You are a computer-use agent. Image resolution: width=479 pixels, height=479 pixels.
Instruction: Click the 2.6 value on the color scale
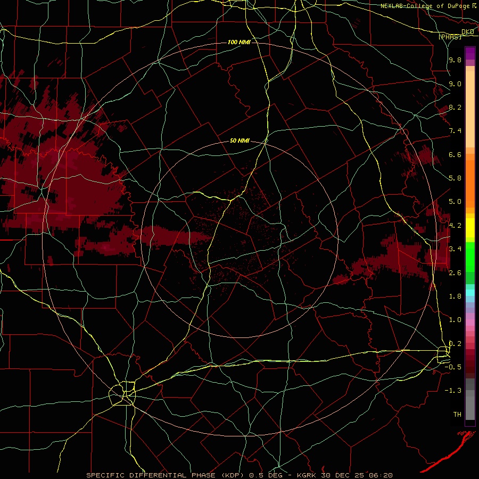click(455, 273)
